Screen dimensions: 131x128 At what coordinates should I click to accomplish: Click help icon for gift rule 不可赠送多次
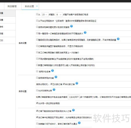(85, 32)
